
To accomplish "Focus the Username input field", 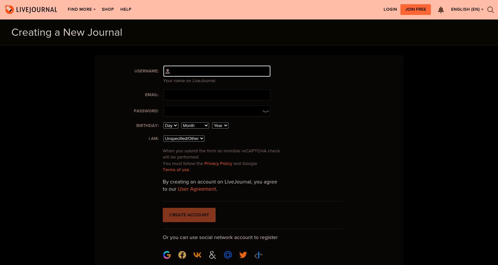I will [x=217, y=71].
